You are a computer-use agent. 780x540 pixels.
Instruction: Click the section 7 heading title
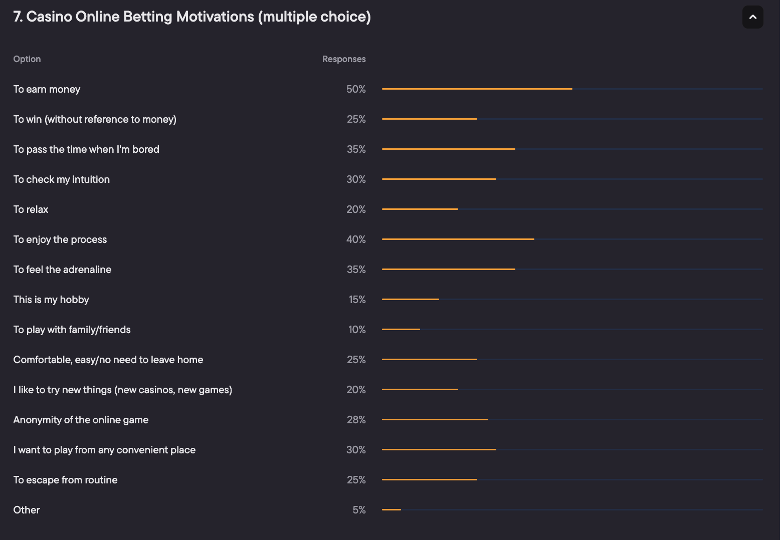[192, 17]
